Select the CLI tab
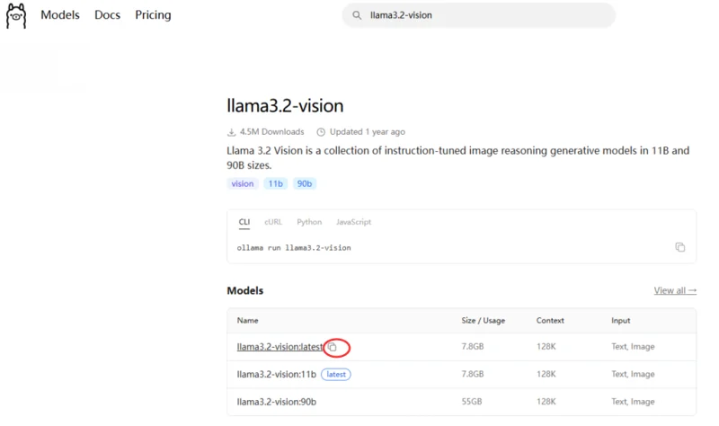The width and height of the screenshot is (719, 426). point(244,222)
